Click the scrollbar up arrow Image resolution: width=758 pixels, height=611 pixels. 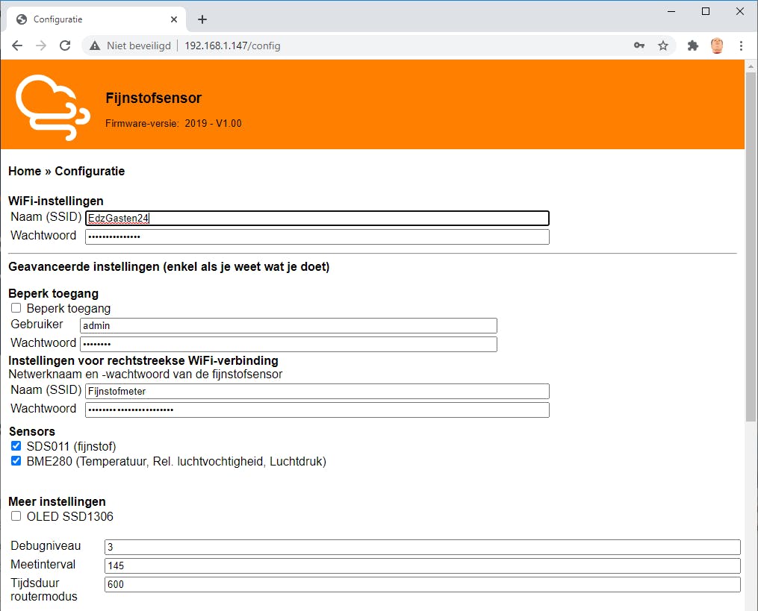pyautogui.click(x=751, y=66)
